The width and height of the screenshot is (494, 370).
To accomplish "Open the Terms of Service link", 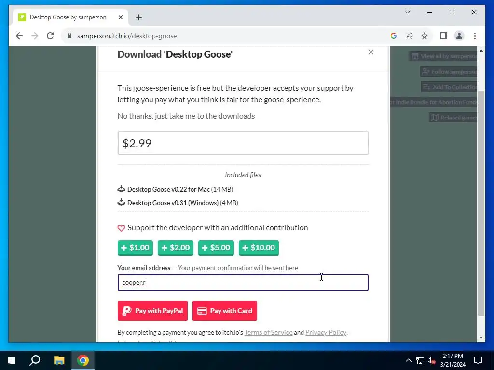I will 268,332.
